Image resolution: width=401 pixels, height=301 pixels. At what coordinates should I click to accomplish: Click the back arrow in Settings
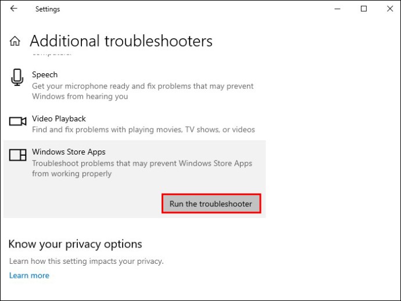13,9
